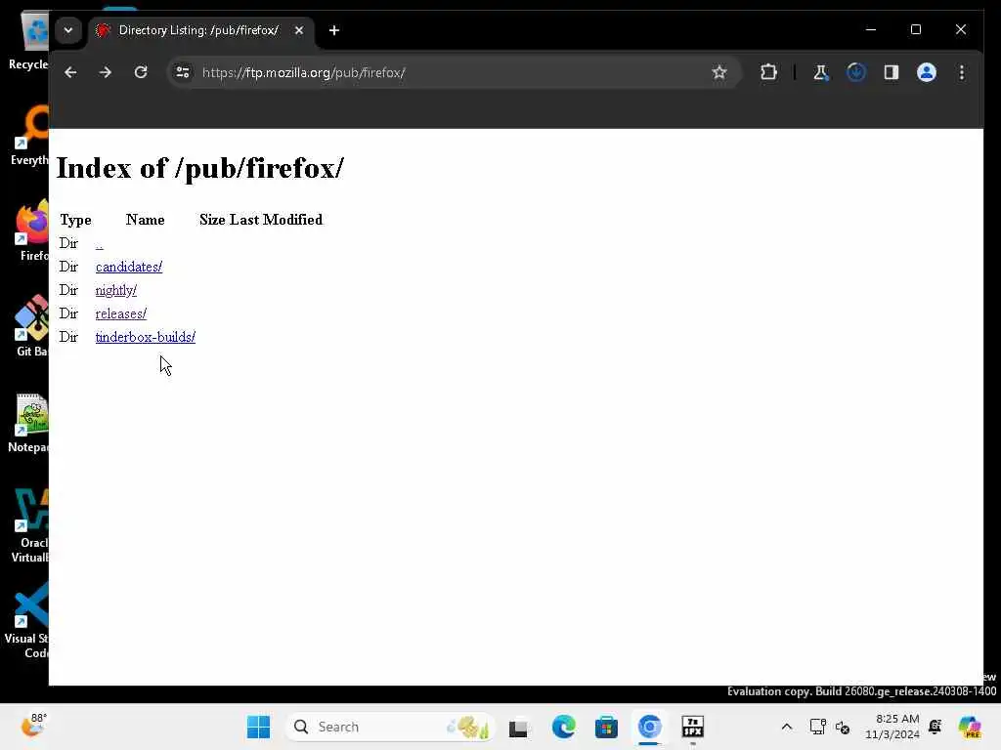Click the 'Index of /pub/firefox/' heading
1001x750 pixels.
[200, 168]
